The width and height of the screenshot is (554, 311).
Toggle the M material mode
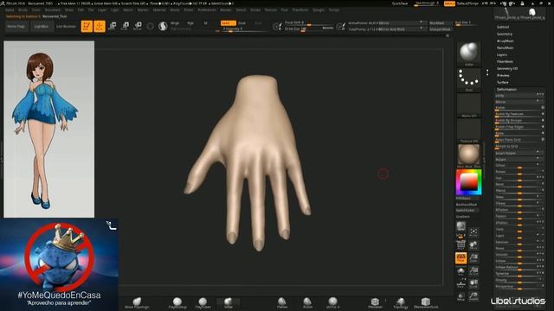[x=206, y=23]
